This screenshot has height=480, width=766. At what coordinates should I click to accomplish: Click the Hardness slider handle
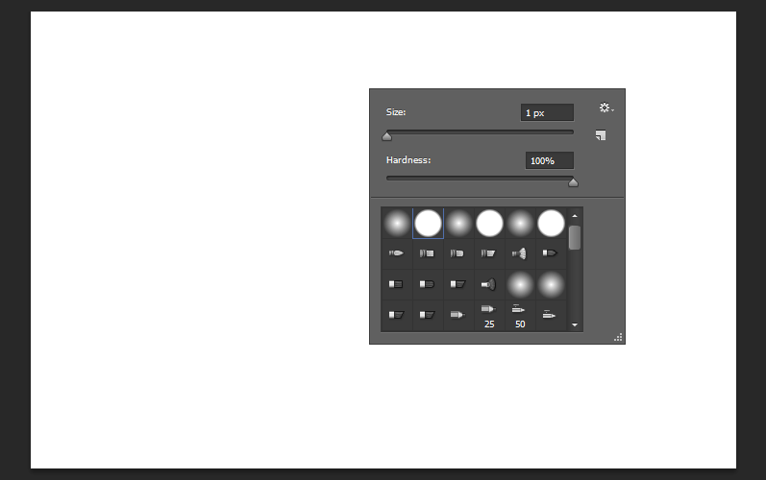tap(573, 182)
